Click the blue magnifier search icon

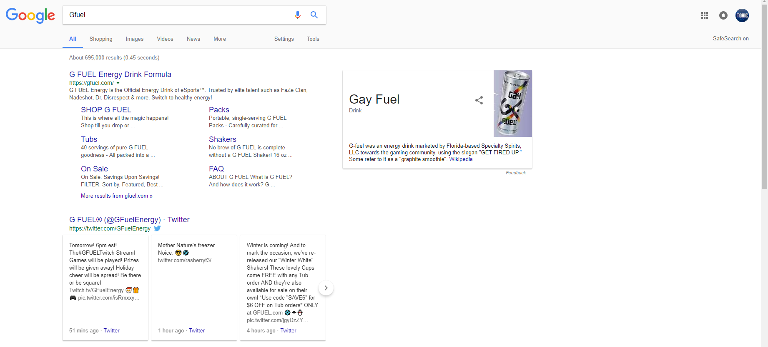tap(314, 15)
